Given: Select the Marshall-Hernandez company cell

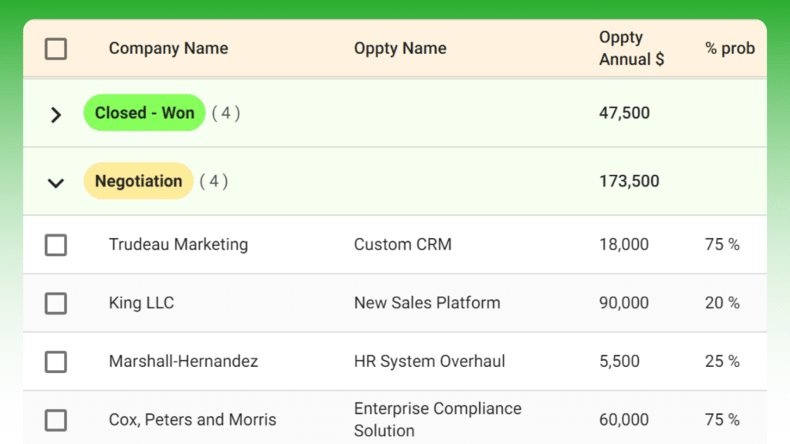Looking at the screenshot, I should coord(184,361).
